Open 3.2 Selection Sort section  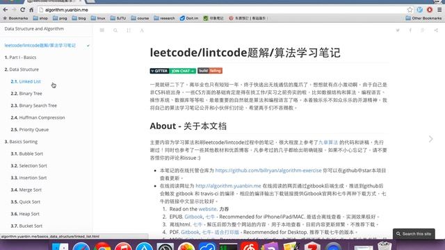tap(29, 166)
